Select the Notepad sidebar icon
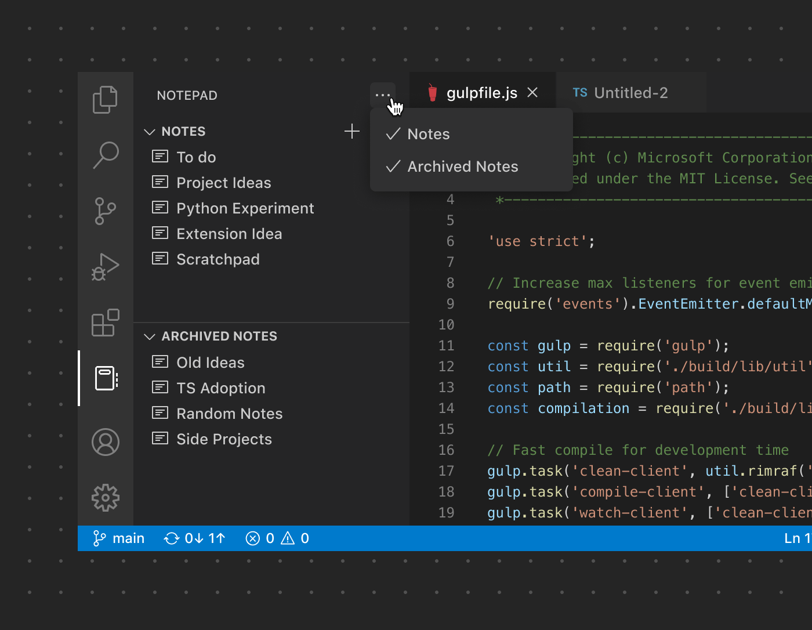This screenshot has height=630, width=812. 105,378
